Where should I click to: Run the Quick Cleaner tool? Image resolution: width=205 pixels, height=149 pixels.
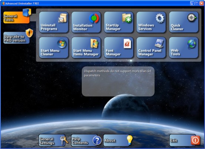184,22
